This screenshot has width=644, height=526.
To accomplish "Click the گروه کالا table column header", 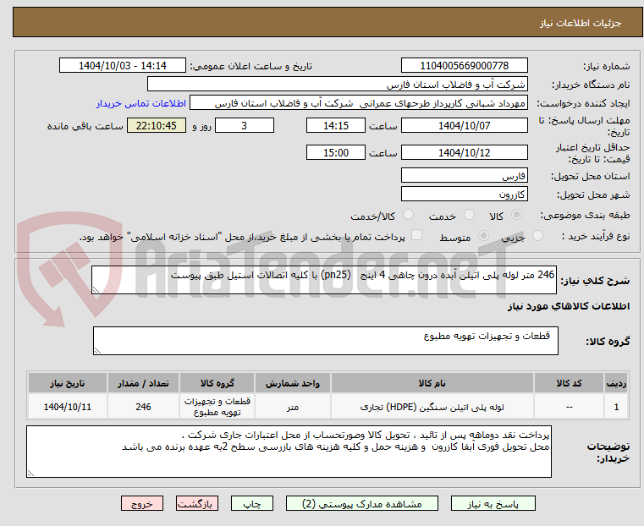I will pyautogui.click(x=217, y=383).
